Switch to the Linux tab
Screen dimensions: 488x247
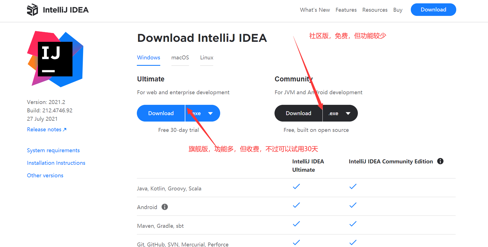(x=207, y=57)
